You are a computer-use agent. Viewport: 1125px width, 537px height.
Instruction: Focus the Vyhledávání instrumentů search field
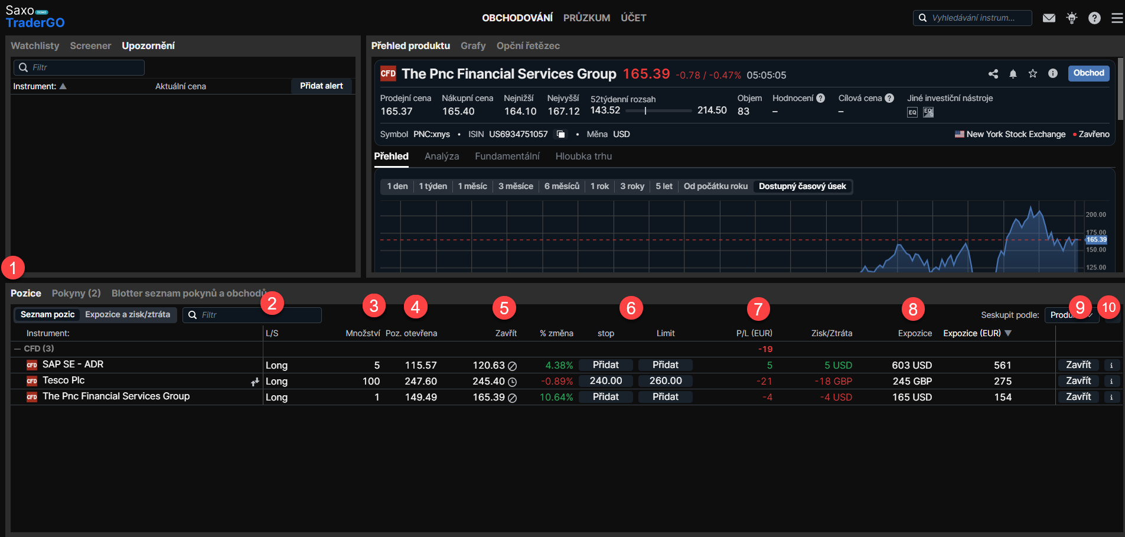click(x=973, y=18)
